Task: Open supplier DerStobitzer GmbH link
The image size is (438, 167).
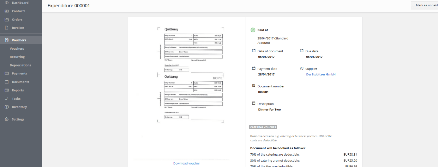Action: [321, 74]
